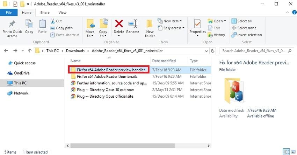297x155 pixels.
Task: Collapse the ribbon with chevron
Action: point(288,13)
